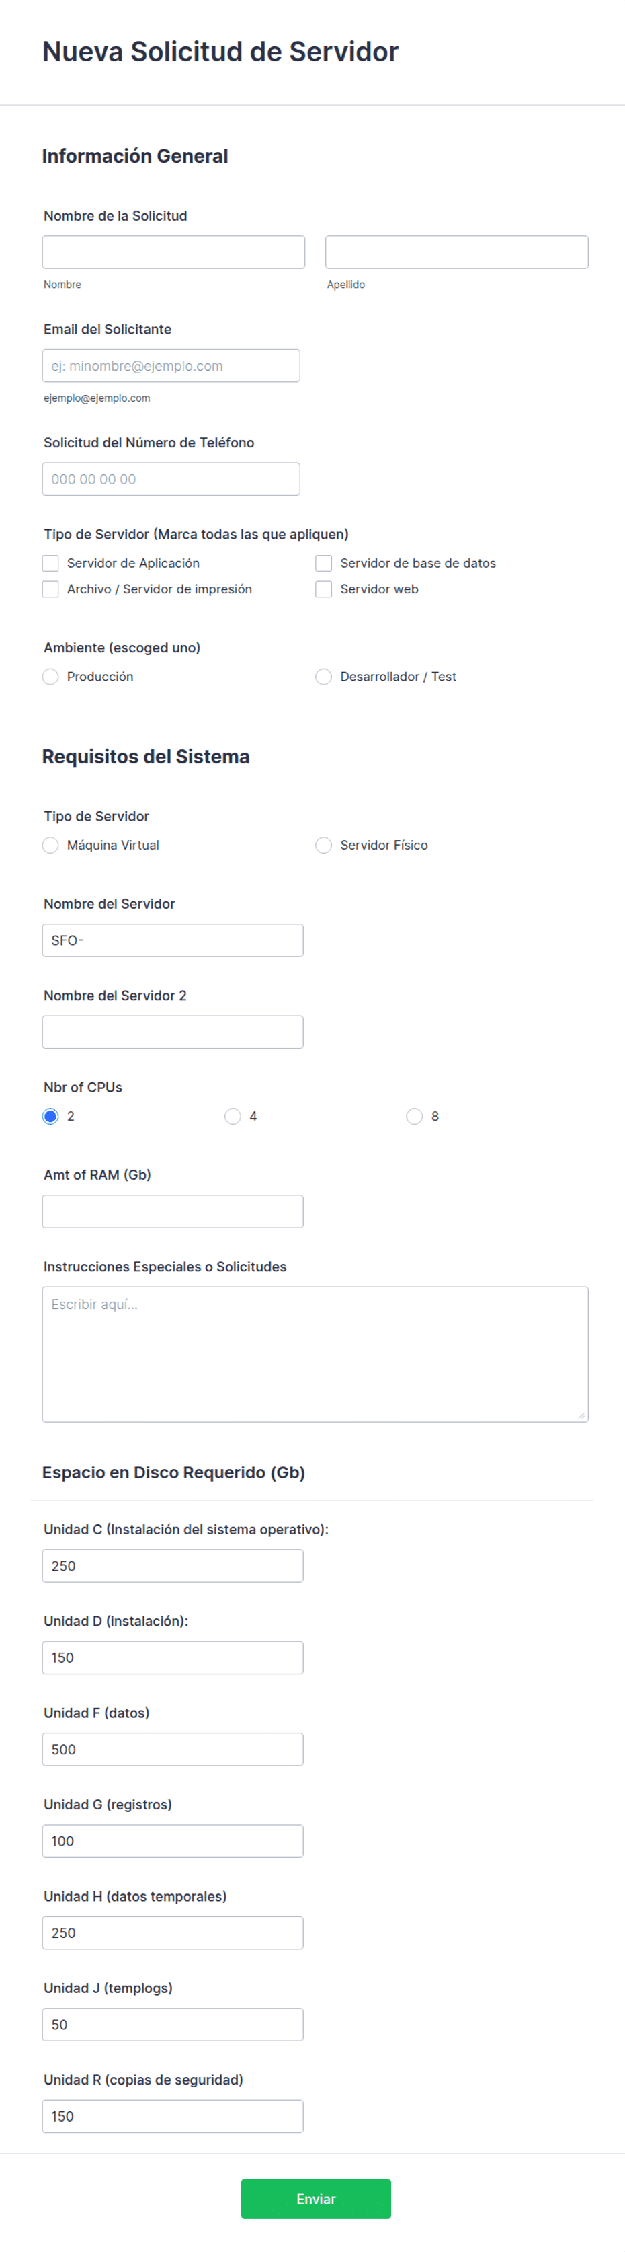Screen dimensions: 625x2252
Task: Select the Producción environment radio button
Action: click(50, 677)
